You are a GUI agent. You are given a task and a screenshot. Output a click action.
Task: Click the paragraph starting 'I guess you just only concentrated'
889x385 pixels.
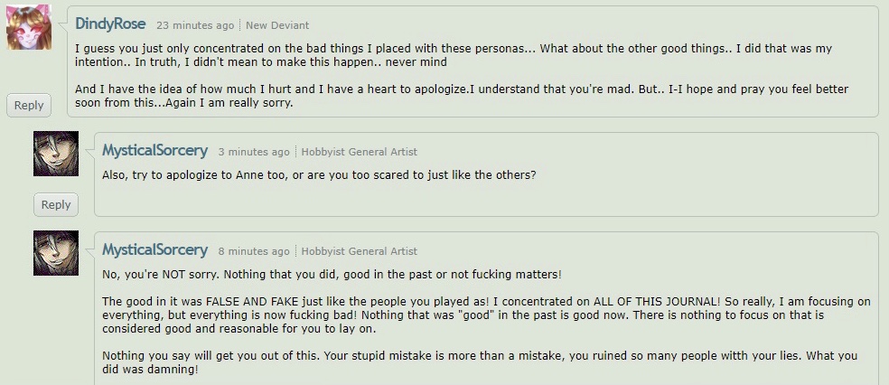[x=453, y=55]
